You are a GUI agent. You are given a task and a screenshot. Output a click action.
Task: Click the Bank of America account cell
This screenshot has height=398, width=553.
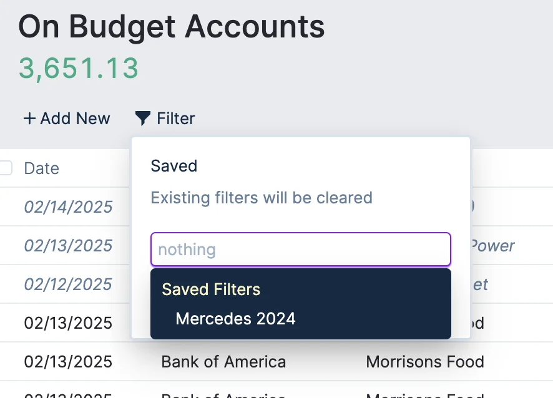(223, 362)
